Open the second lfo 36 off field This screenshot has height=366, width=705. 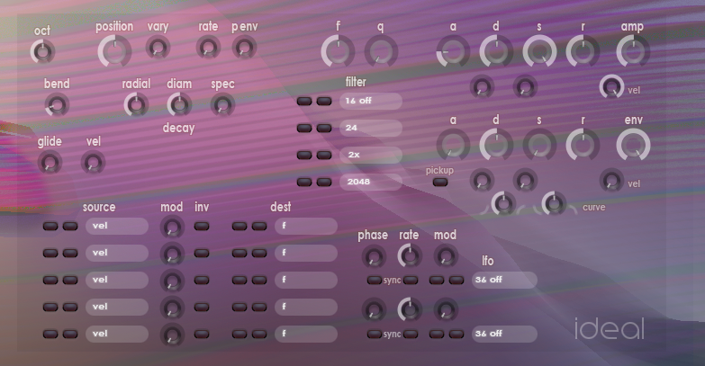504,334
